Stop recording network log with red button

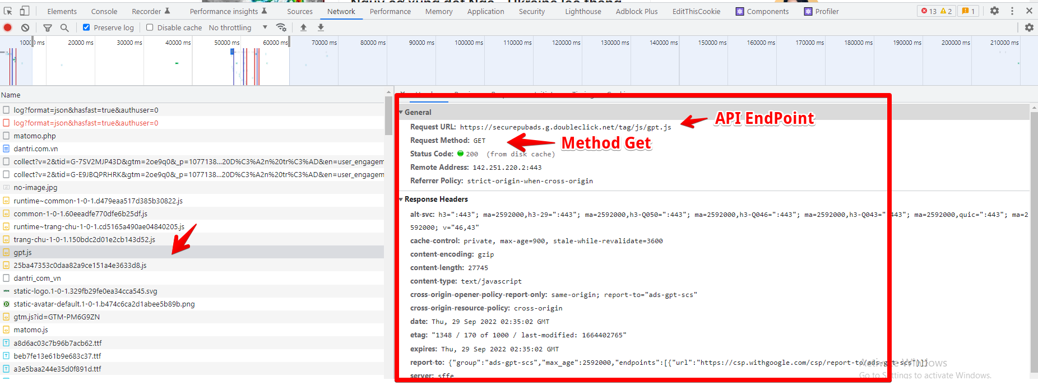tap(8, 27)
